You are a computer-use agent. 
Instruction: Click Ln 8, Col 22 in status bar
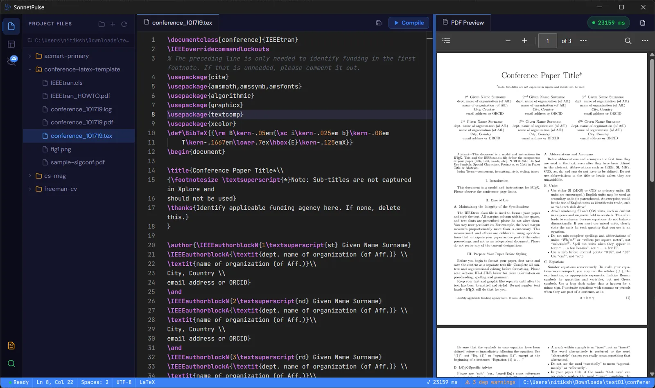(x=55, y=382)
